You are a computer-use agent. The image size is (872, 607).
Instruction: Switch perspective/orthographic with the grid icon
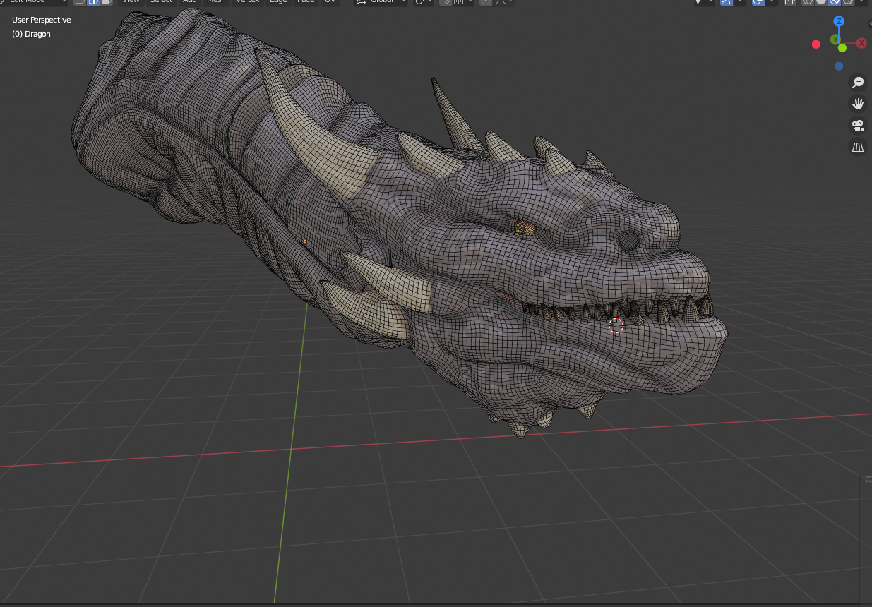point(858,148)
